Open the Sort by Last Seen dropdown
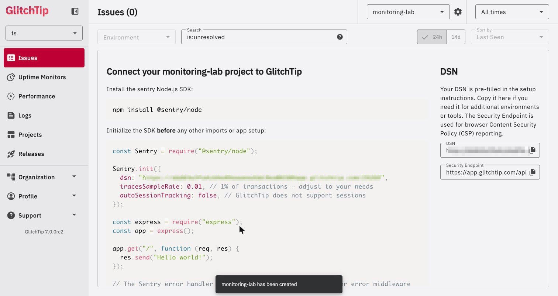The image size is (558, 296). tap(510, 37)
